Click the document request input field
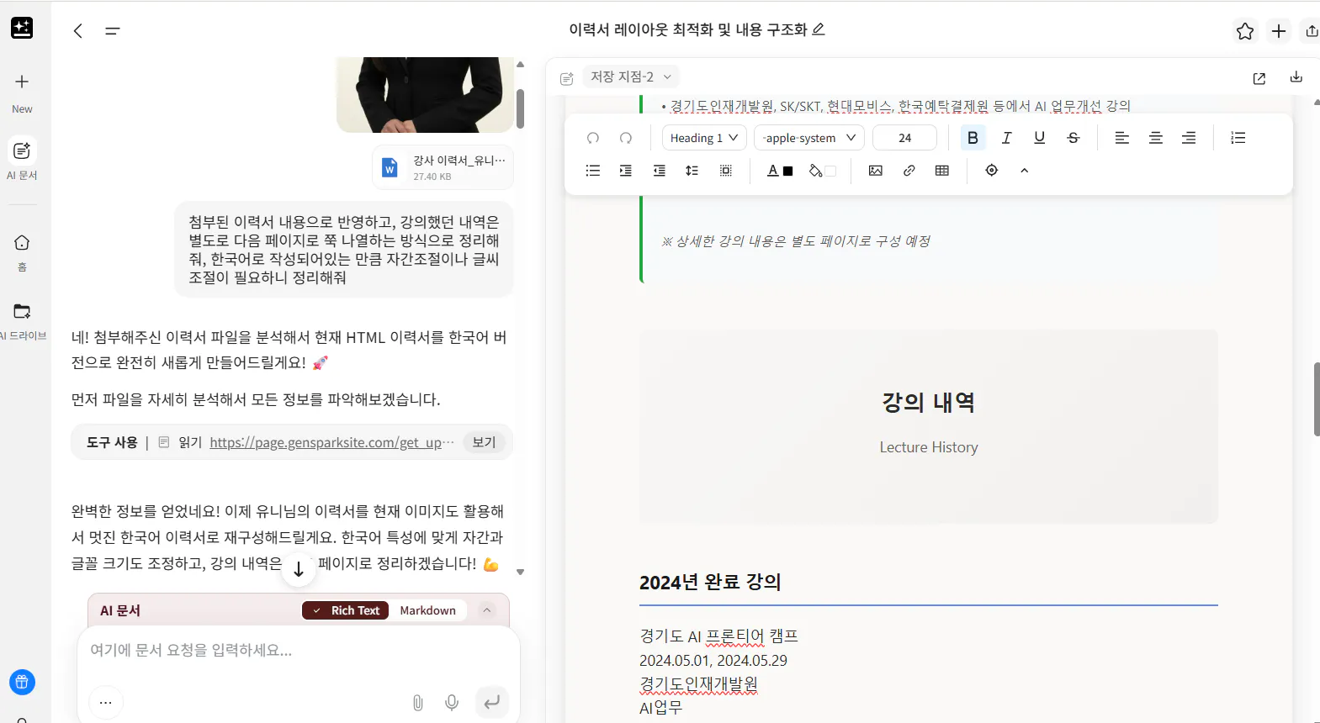The height and width of the screenshot is (723, 1320). click(299, 651)
